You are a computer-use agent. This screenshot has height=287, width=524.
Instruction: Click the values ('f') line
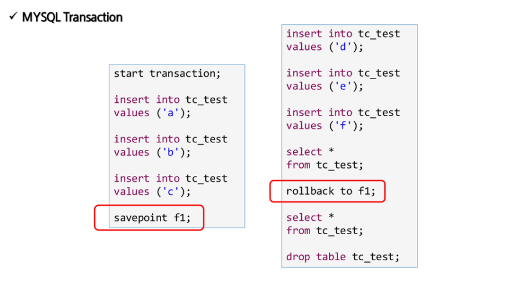pyautogui.click(x=325, y=125)
